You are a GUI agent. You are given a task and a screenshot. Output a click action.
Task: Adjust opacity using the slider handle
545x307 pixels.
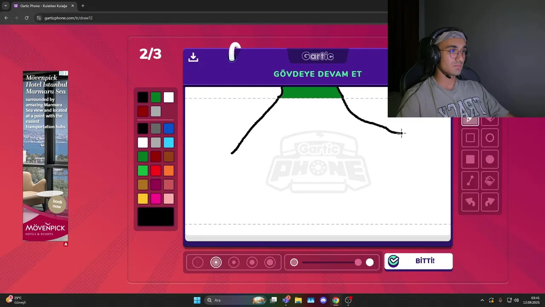[x=358, y=262]
